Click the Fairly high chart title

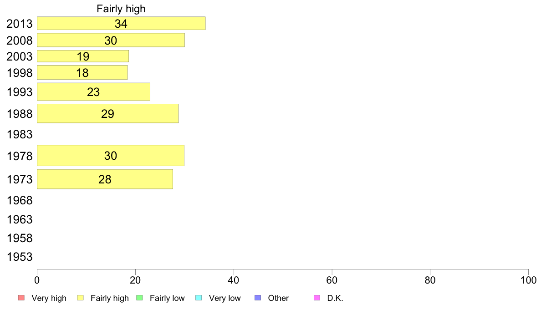click(121, 9)
